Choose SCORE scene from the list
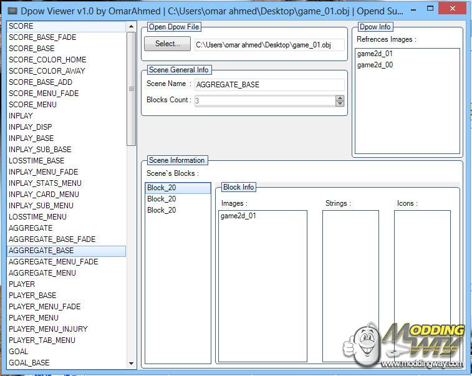 (x=21, y=26)
